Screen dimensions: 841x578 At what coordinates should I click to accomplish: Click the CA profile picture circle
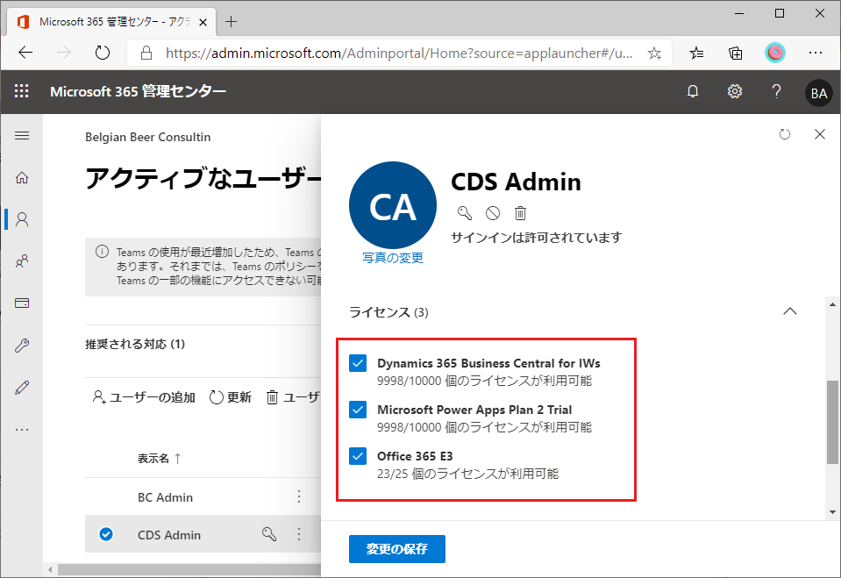[x=393, y=205]
